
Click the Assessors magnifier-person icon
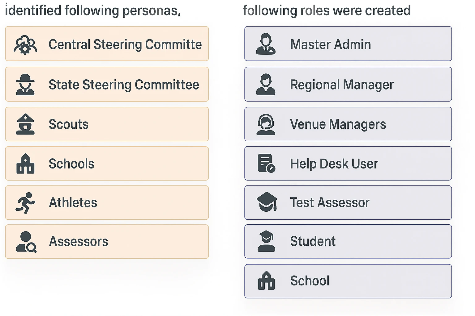(26, 242)
